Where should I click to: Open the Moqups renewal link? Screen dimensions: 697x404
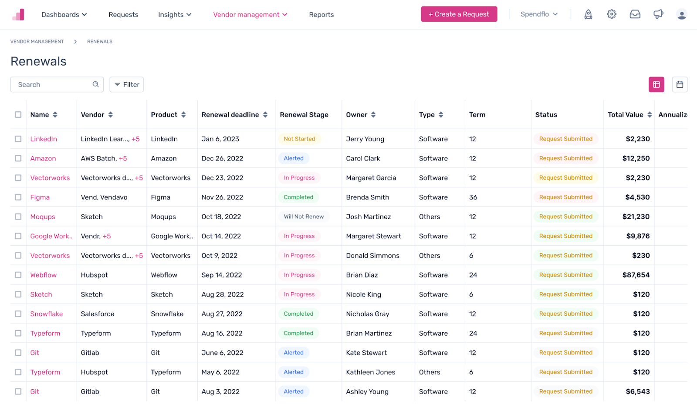[43, 217]
